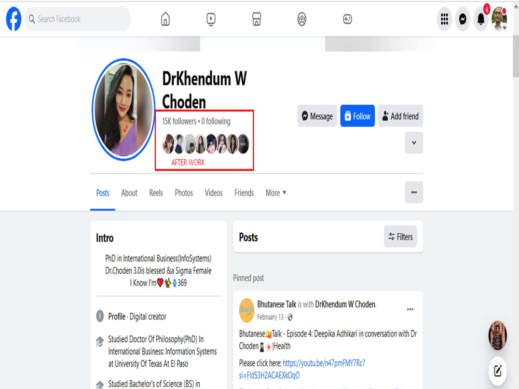Screen dimensions: 519x389
Task: Click the Add friend button
Action: pyautogui.click(x=401, y=116)
